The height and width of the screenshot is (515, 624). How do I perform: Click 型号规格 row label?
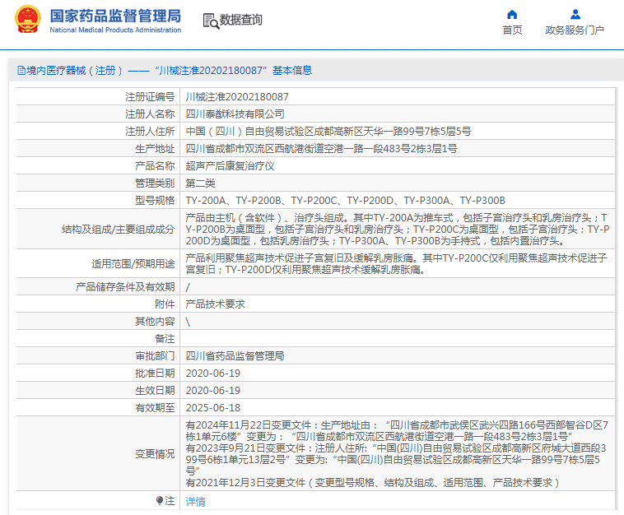[x=155, y=201]
